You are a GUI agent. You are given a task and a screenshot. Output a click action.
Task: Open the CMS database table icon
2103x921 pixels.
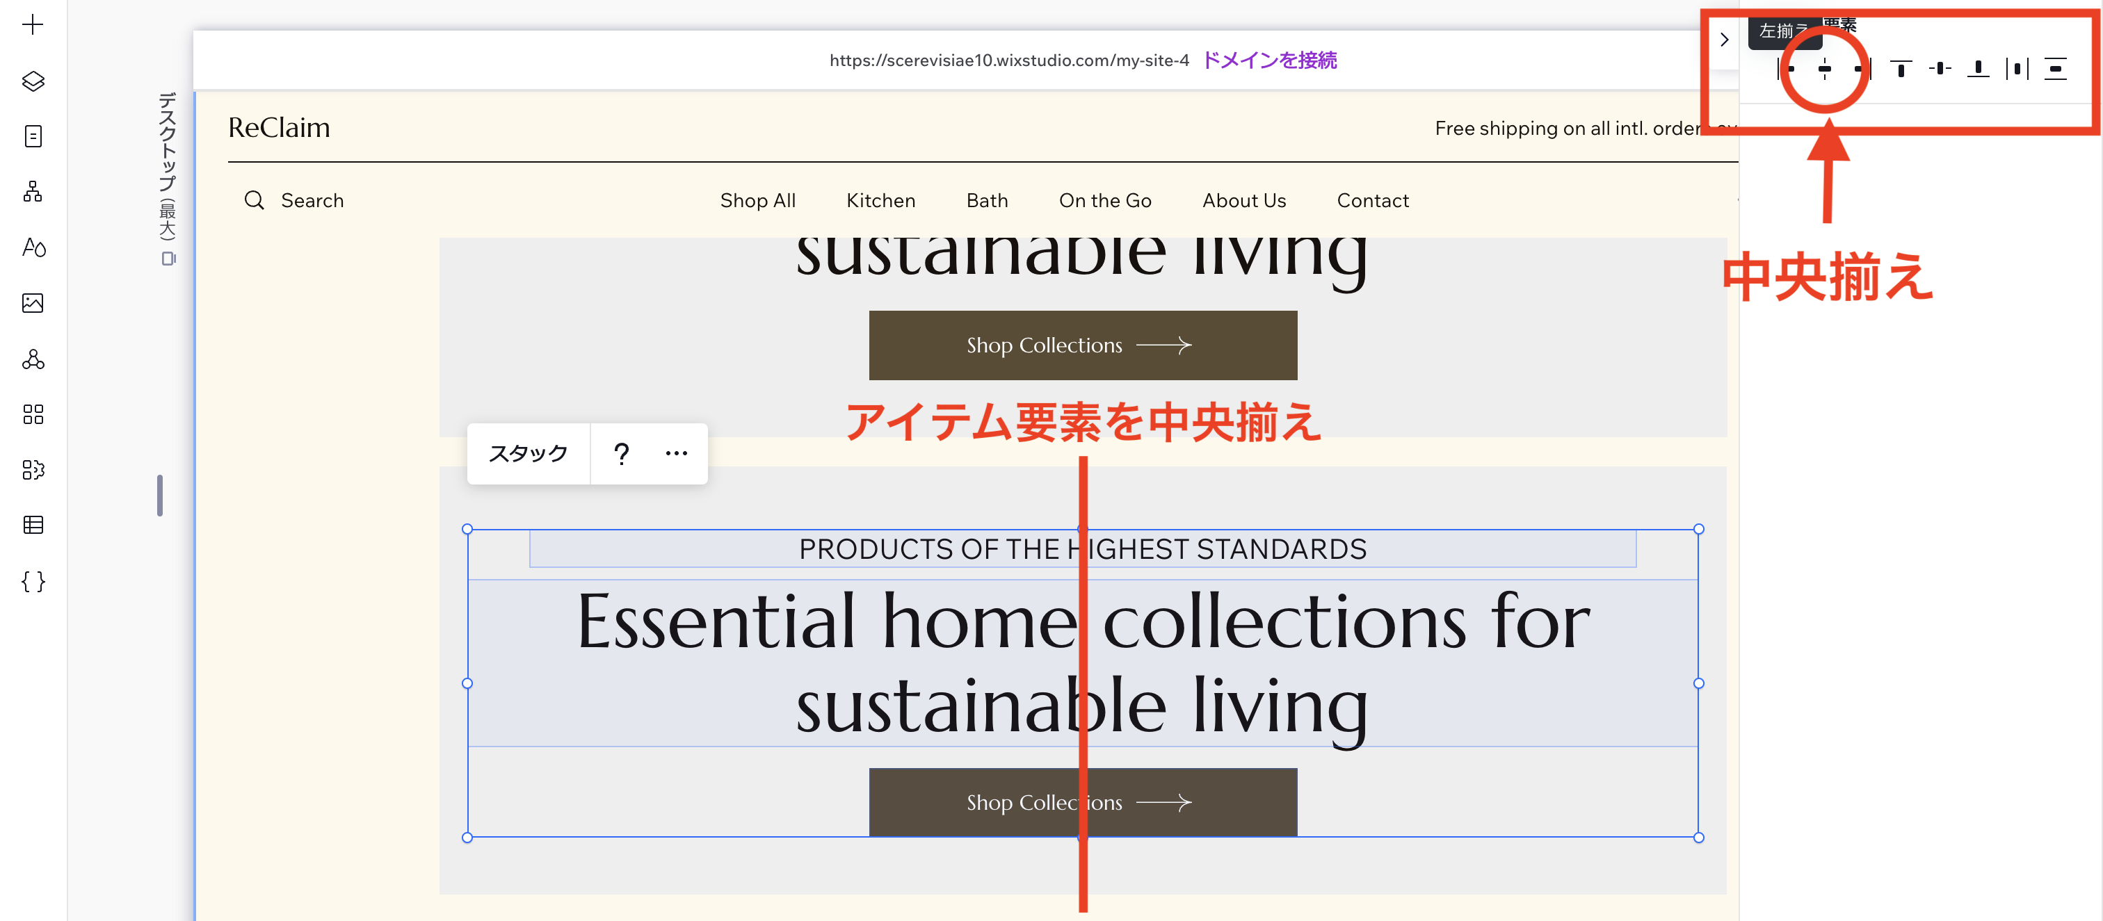coord(33,525)
